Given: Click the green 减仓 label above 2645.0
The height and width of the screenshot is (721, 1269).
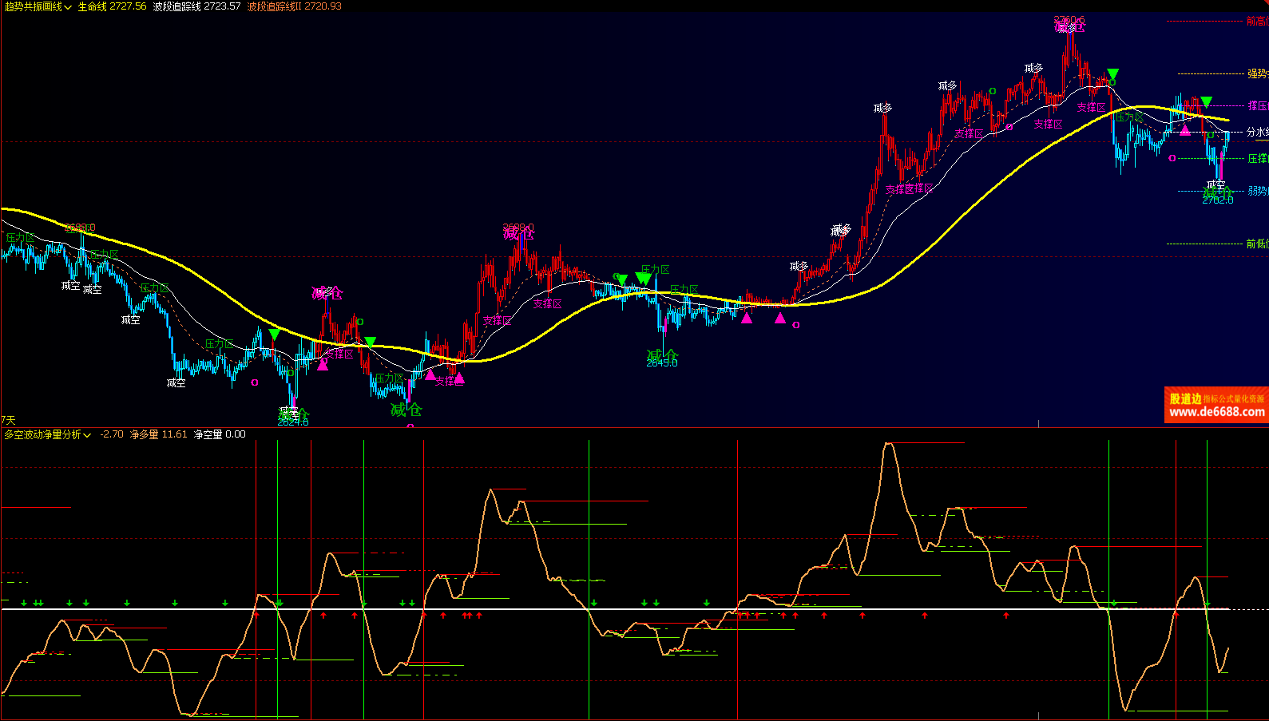Looking at the screenshot, I should (662, 354).
